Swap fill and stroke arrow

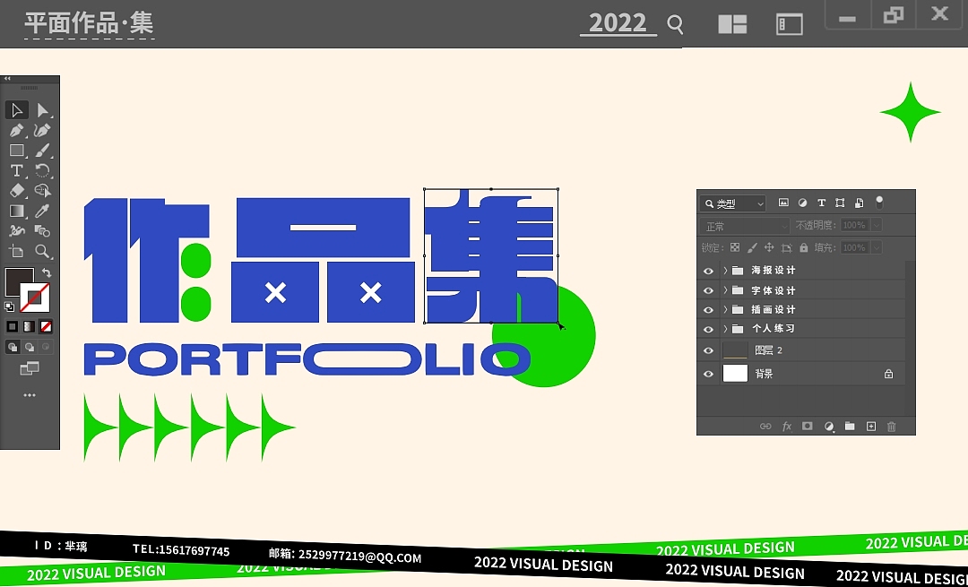47,272
